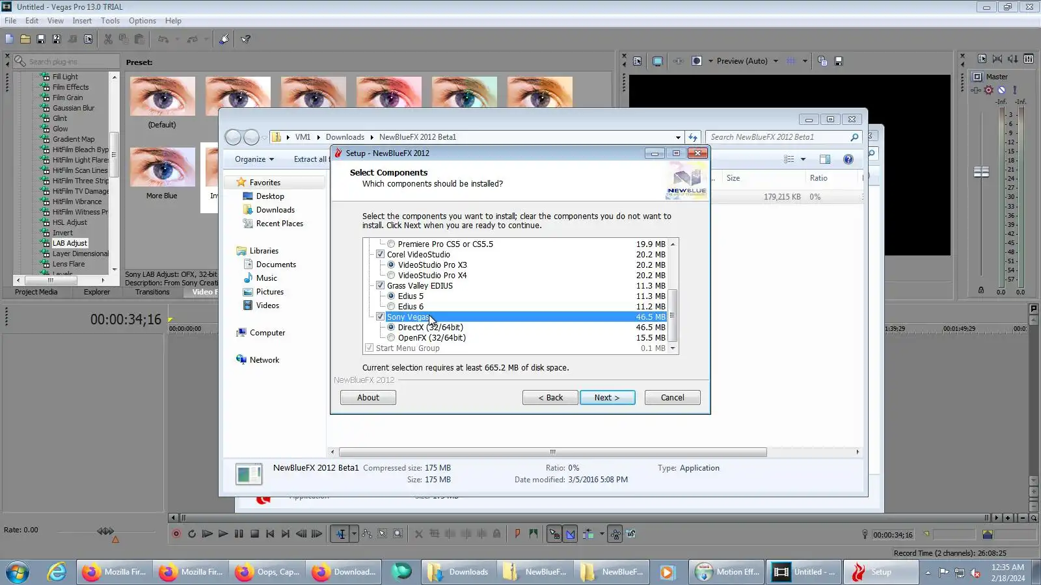Open the Windows Start menu

click(18, 572)
